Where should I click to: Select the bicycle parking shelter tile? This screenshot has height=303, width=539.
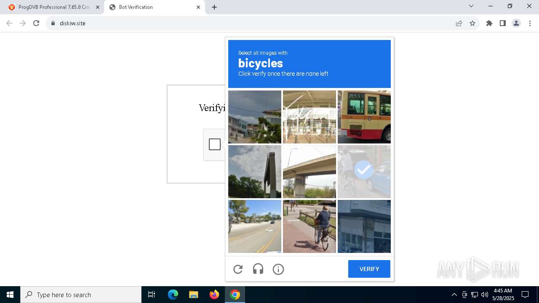point(310,117)
